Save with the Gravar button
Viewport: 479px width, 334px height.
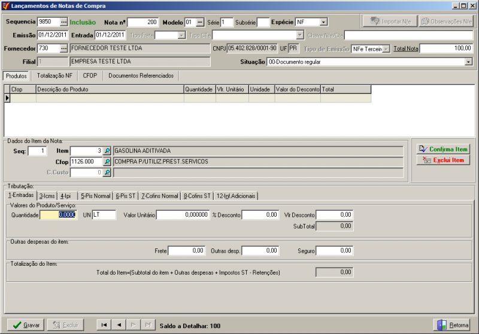[26, 325]
